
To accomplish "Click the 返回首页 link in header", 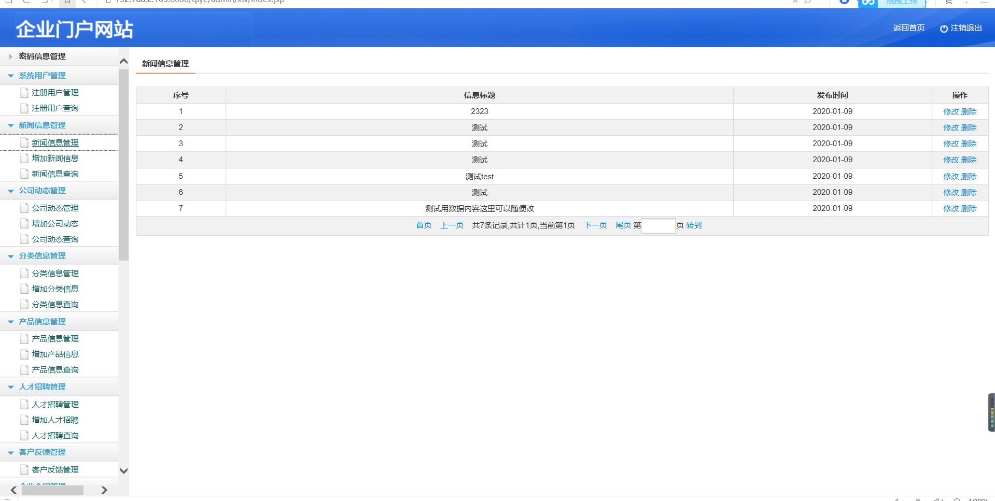I will (x=908, y=28).
